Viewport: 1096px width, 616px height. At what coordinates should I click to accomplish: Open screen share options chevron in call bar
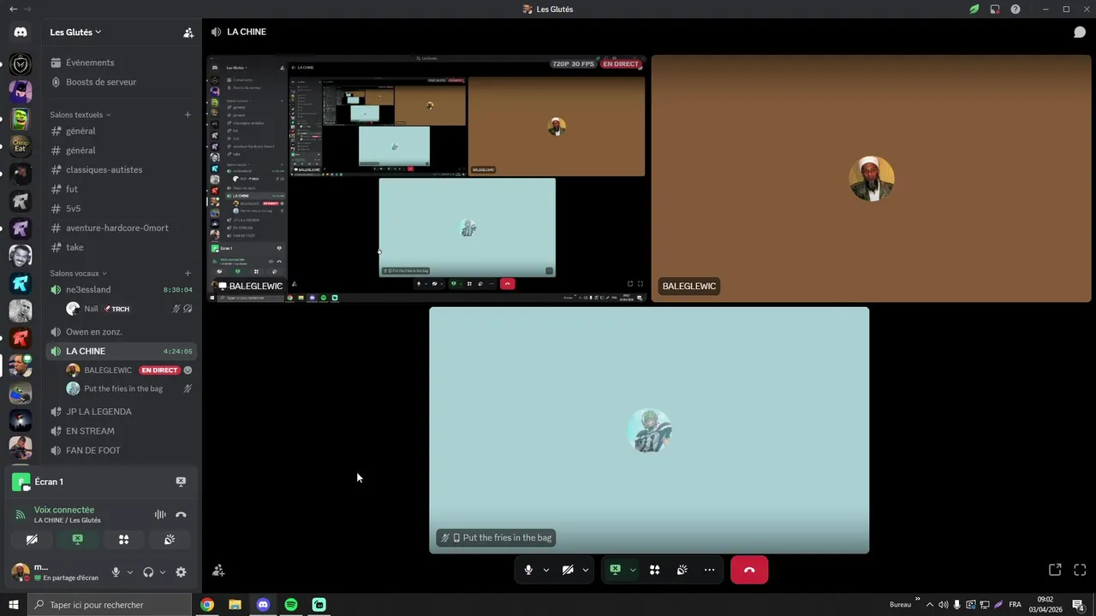(633, 570)
